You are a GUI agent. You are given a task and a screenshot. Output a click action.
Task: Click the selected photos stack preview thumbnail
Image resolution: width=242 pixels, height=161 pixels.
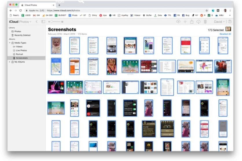coord(228,29)
